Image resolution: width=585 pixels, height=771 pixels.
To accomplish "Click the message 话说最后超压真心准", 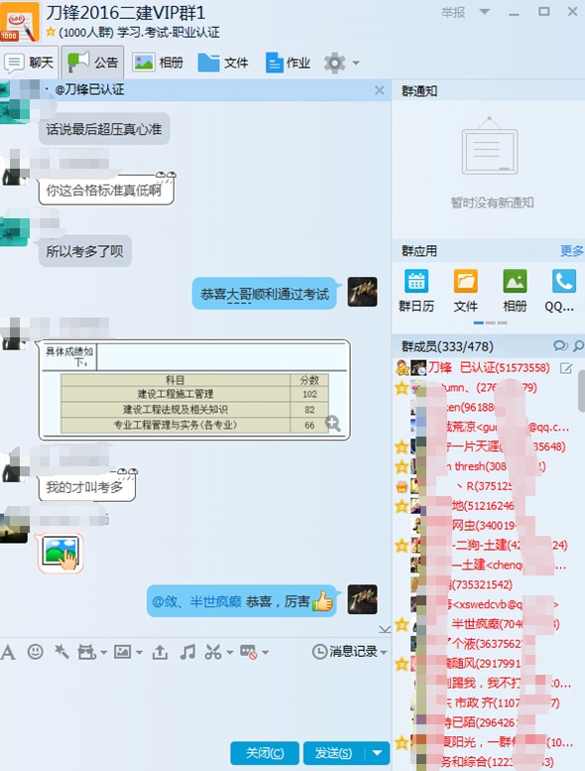I will [x=104, y=129].
